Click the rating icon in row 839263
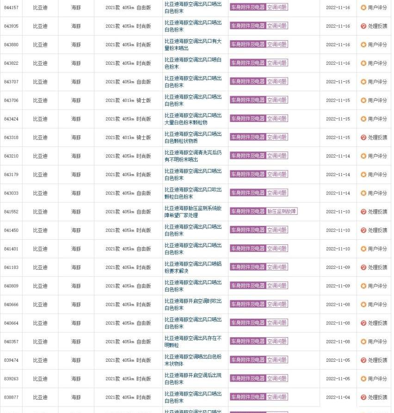Viewport: 394px width, 413px height. click(363, 379)
